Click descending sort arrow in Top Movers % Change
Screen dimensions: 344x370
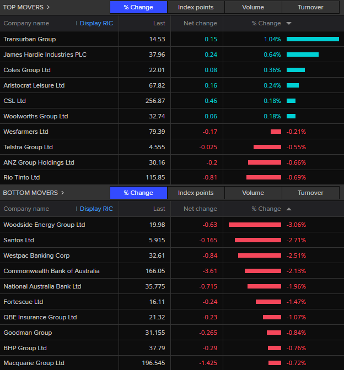point(289,23)
